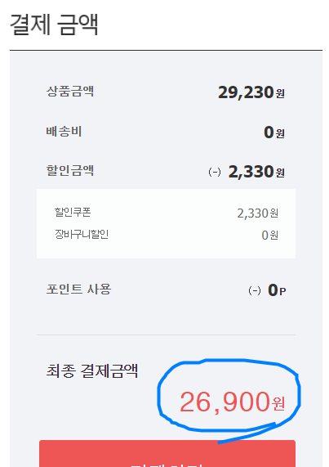Image resolution: width=329 pixels, height=467 pixels.
Task: Click the 포인트 사용 label
Action: click(78, 290)
